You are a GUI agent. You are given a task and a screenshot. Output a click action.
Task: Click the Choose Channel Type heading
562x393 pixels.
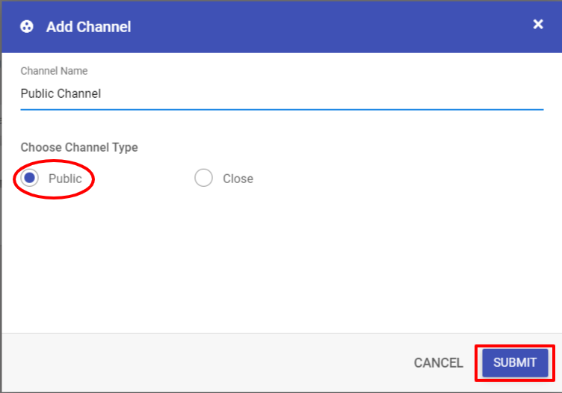79,147
